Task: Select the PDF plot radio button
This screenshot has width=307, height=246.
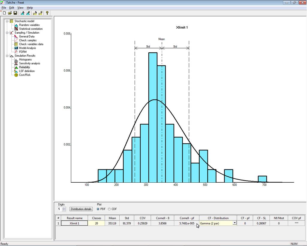Action: 98,209
